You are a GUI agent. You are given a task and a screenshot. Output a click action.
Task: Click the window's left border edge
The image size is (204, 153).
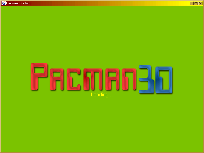[1, 76]
